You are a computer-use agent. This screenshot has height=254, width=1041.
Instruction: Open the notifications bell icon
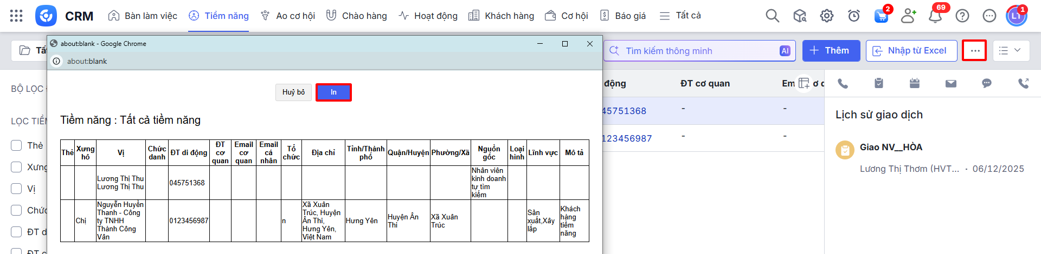click(935, 16)
